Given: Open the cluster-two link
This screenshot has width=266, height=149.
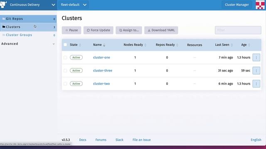Looking at the screenshot, I should pos(101,84).
